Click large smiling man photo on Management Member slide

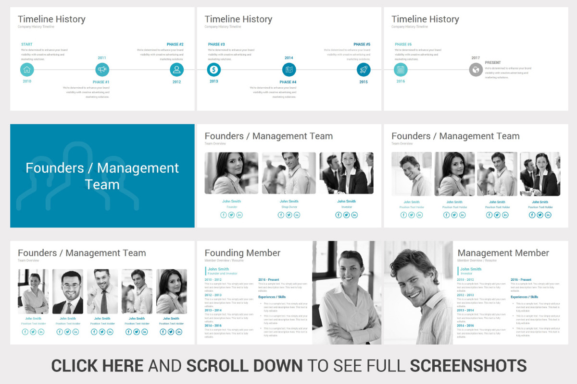pos(417,293)
